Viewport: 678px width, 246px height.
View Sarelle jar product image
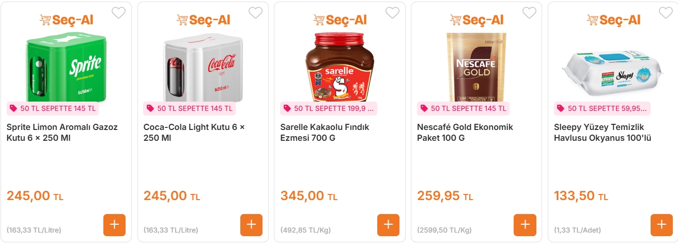pyautogui.click(x=340, y=67)
